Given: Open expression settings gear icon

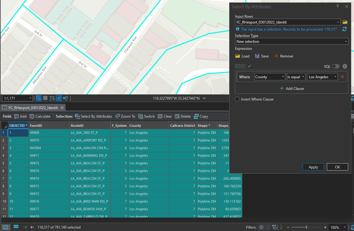Looking at the screenshot, I should pos(344,66).
